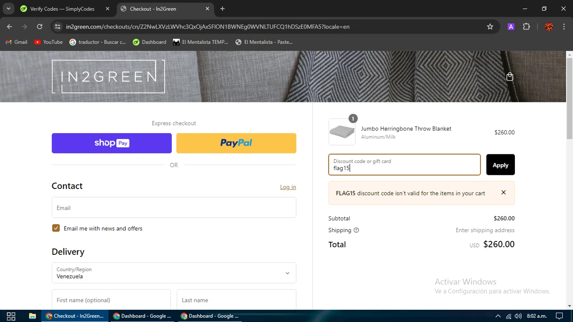Screen dimensions: 573x322
Task: Expand the Country/Region dropdown
Action: point(174,273)
